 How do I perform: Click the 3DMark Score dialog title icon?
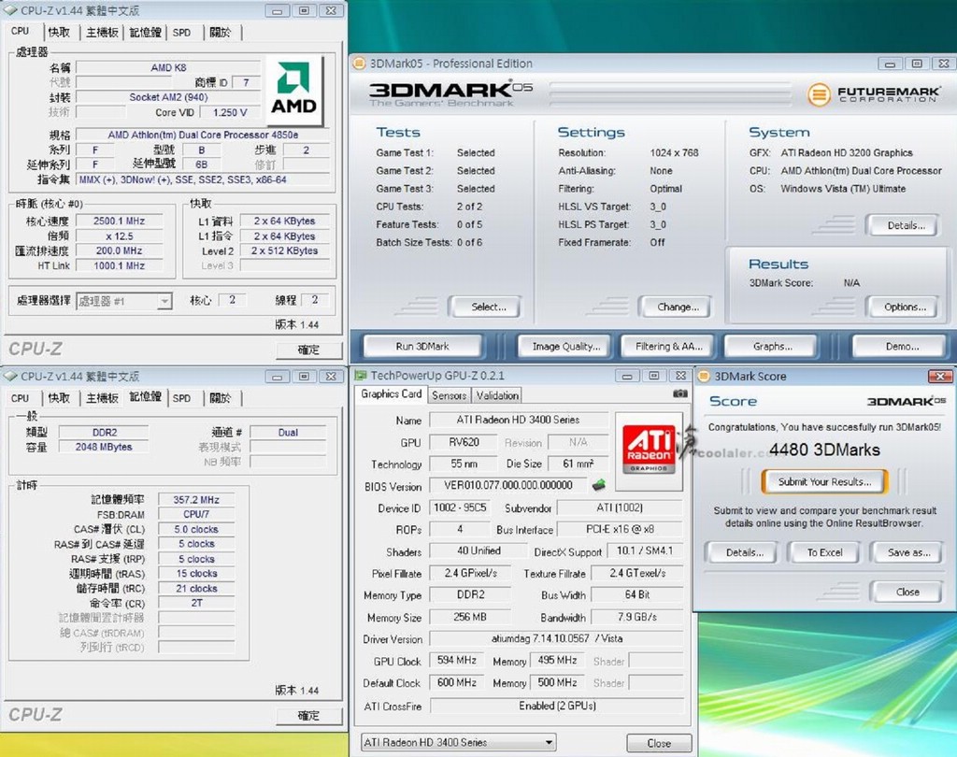pos(704,376)
